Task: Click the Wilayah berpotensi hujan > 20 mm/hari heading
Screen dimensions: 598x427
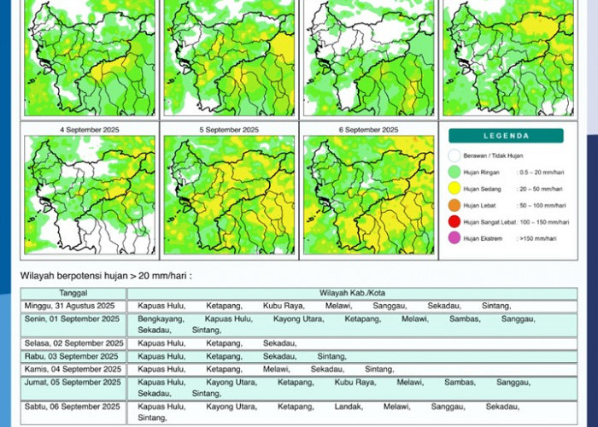Action: (107, 276)
